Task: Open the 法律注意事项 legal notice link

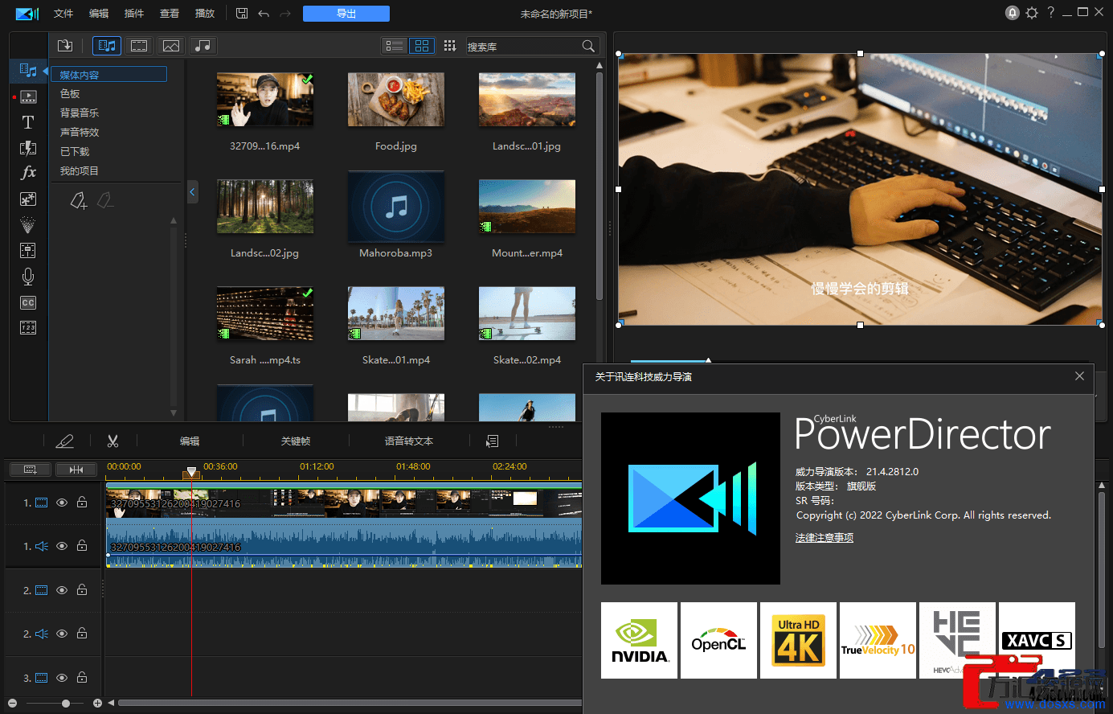Action: (825, 538)
